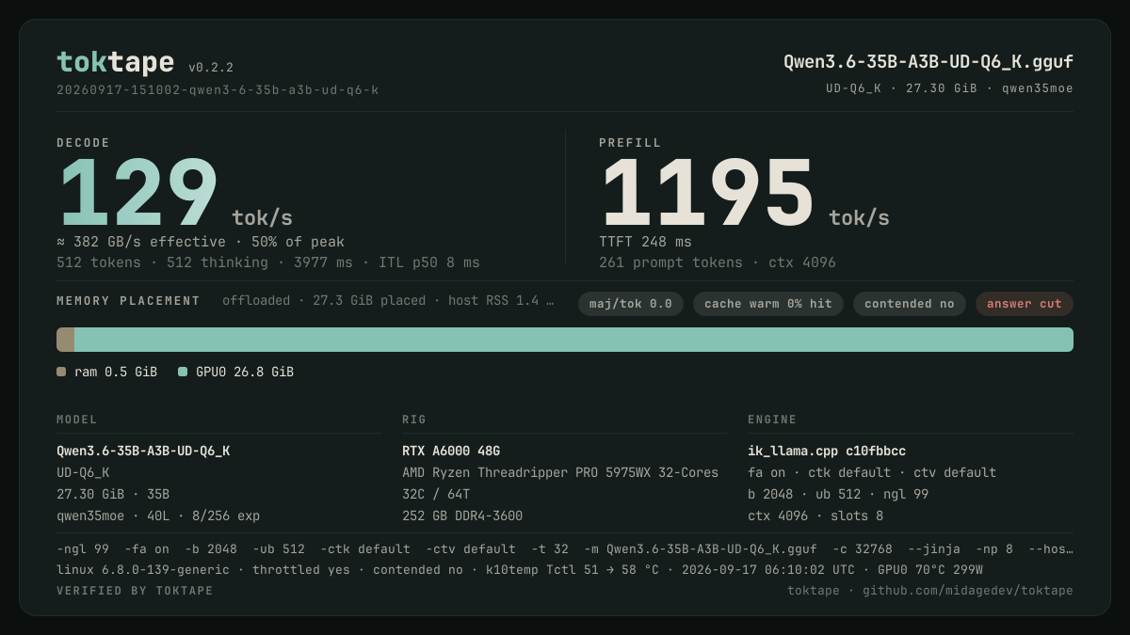The height and width of the screenshot is (635, 1130).
Task: Click the teal GPU0 legend swatch
Action: (183, 372)
